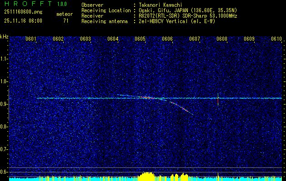This screenshot has height=181, width=286.
Task: Click the 'Receiver' field label
Action: tap(92, 16)
